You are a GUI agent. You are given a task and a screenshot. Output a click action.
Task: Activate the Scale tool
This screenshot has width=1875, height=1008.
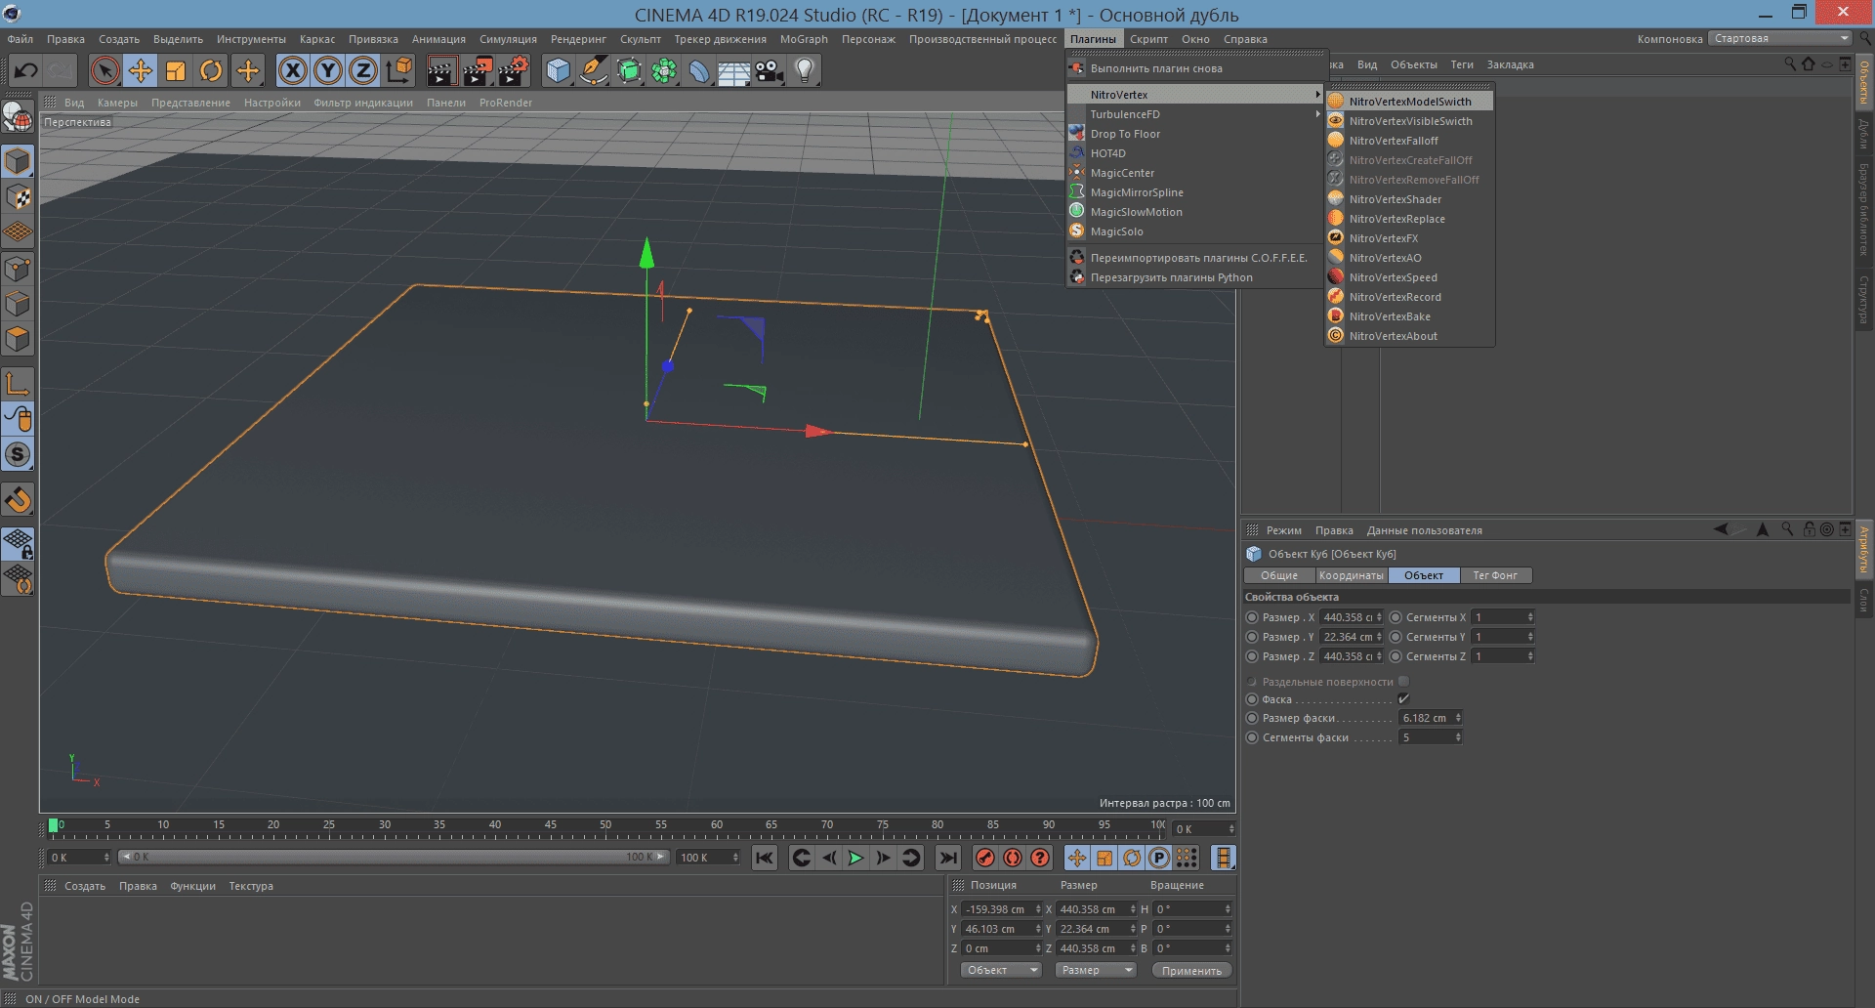coord(176,70)
